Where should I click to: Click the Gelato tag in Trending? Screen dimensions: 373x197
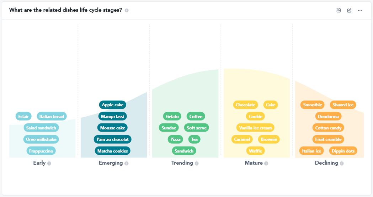[172, 117]
